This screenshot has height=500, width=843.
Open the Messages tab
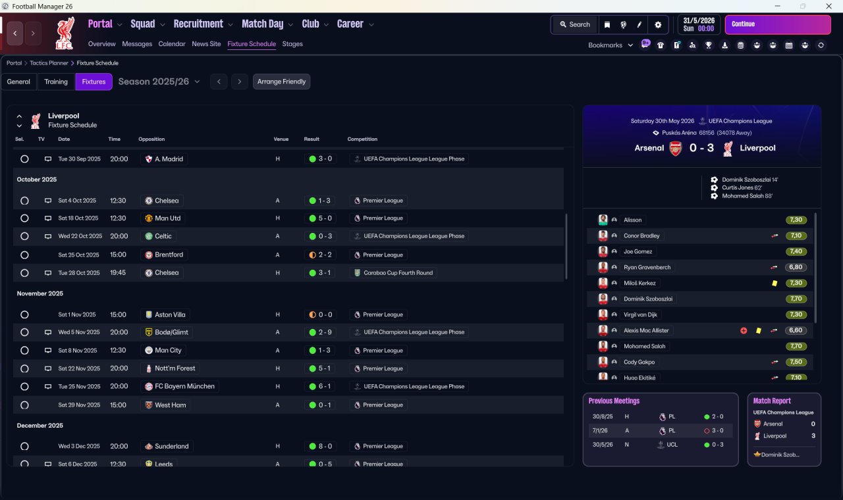click(x=137, y=44)
